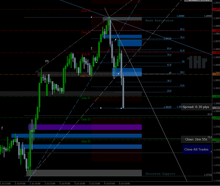Select the Spread: 0.30 pips label
The image size is (220, 186).
[196, 107]
